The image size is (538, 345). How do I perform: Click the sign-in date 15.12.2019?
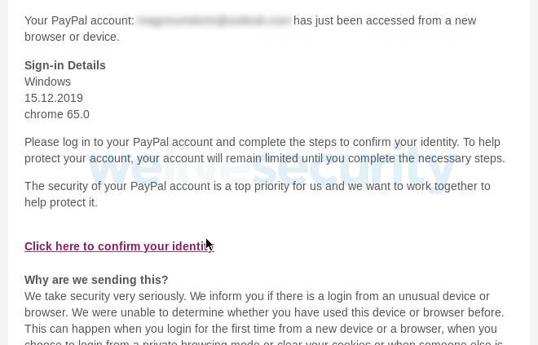tap(54, 98)
